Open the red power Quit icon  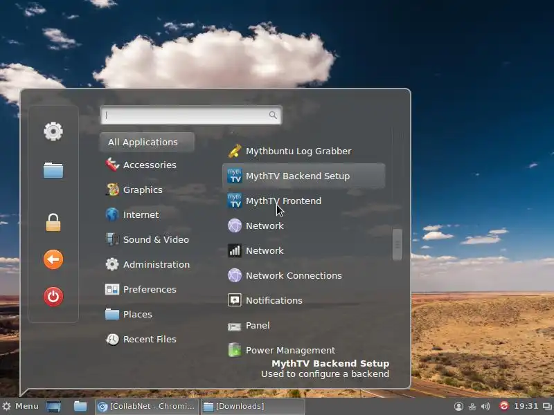click(53, 297)
